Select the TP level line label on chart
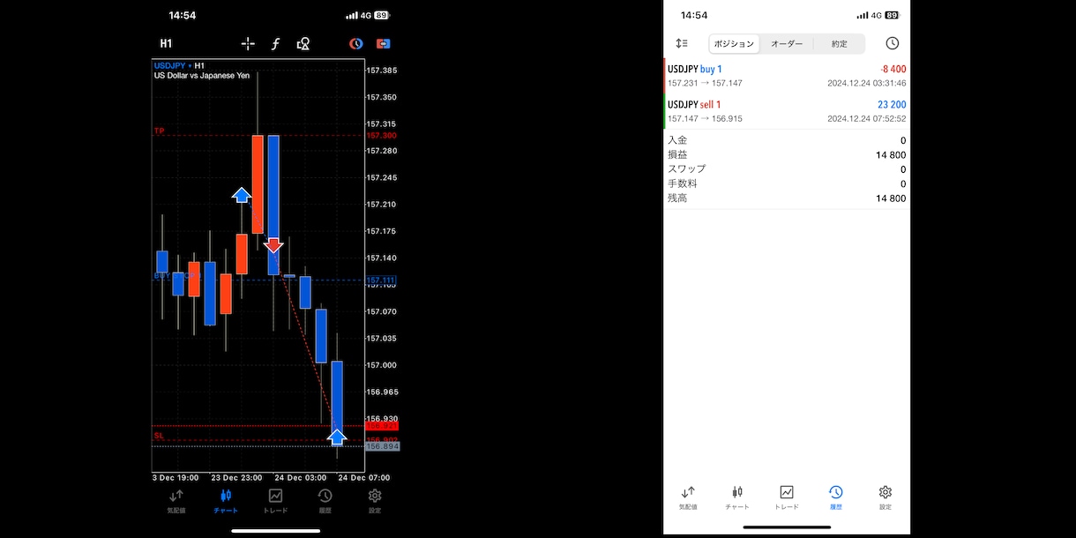The image size is (1076, 538). (x=160, y=131)
